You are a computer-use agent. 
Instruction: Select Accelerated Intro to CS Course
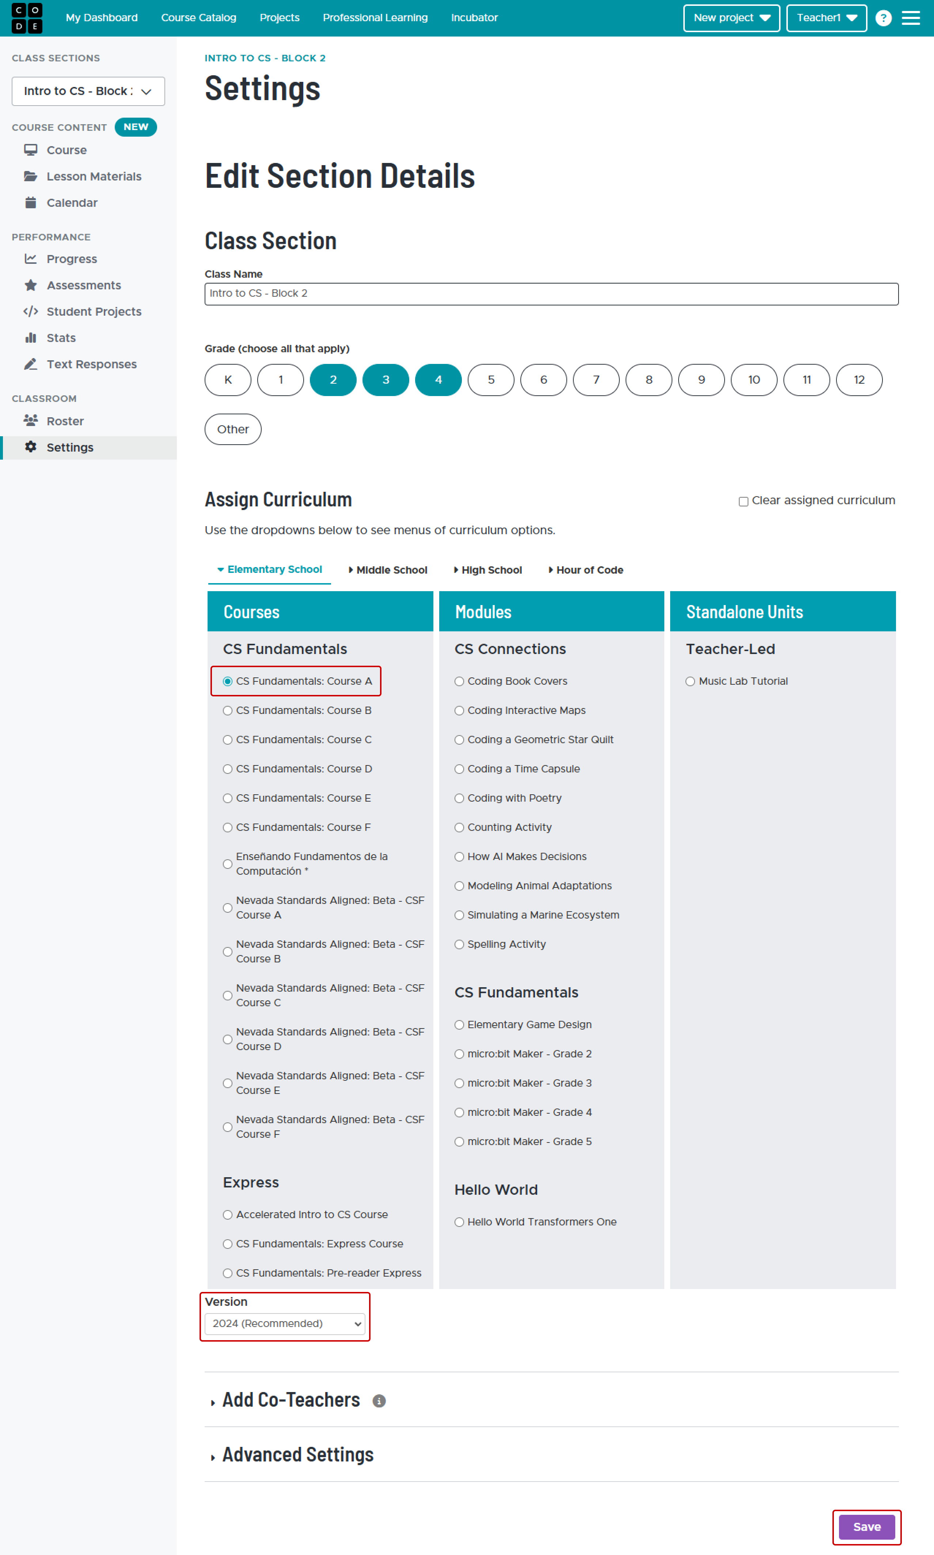point(228,1215)
